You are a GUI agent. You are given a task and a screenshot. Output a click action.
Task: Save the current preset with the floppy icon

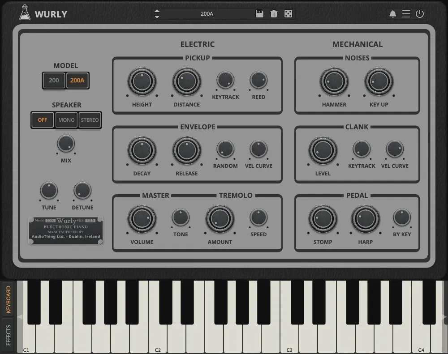tap(259, 13)
